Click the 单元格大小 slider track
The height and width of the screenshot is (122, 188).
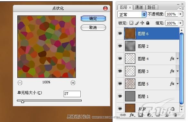coord(49,101)
